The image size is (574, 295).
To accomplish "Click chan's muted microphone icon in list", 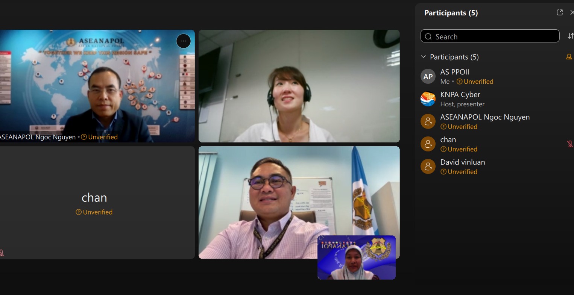I will coord(569,144).
